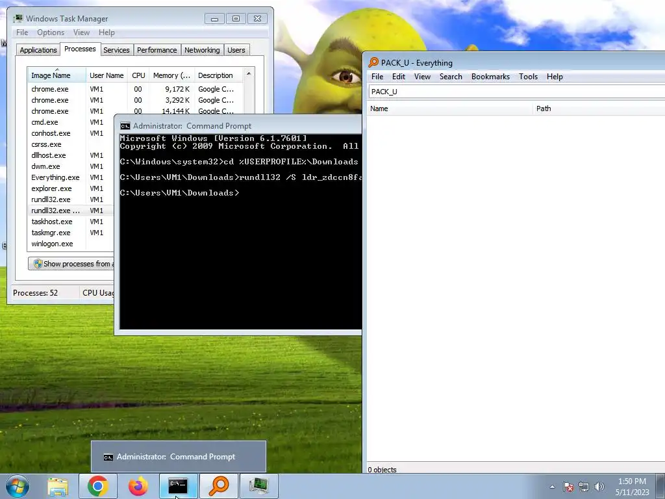Switch to the Performance tab
This screenshot has width=665, height=499.
pos(157,50)
